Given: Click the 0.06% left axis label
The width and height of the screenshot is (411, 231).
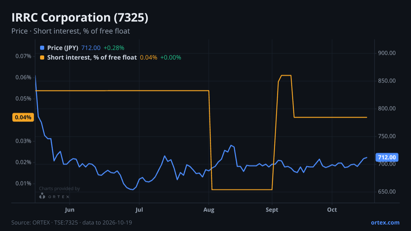Looking at the screenshot, I should click(23, 77).
